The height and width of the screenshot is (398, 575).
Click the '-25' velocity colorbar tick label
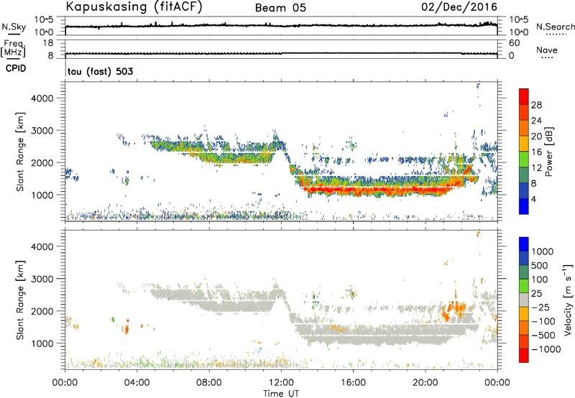[x=540, y=307]
